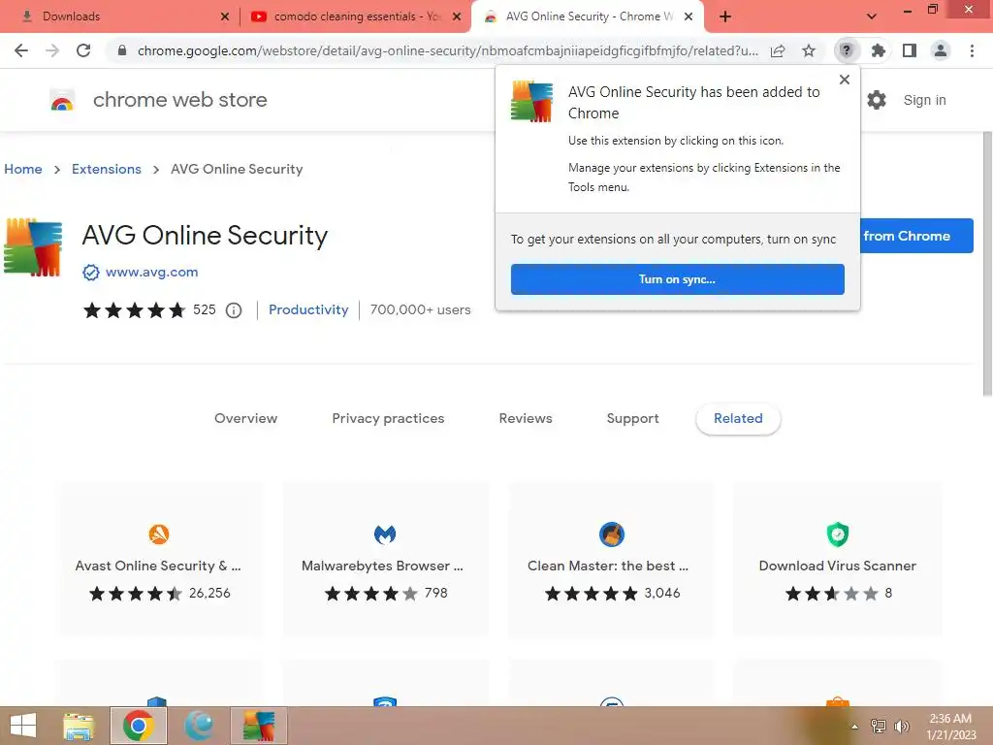
Task: Show hidden tray icons arrow
Action: point(855,726)
